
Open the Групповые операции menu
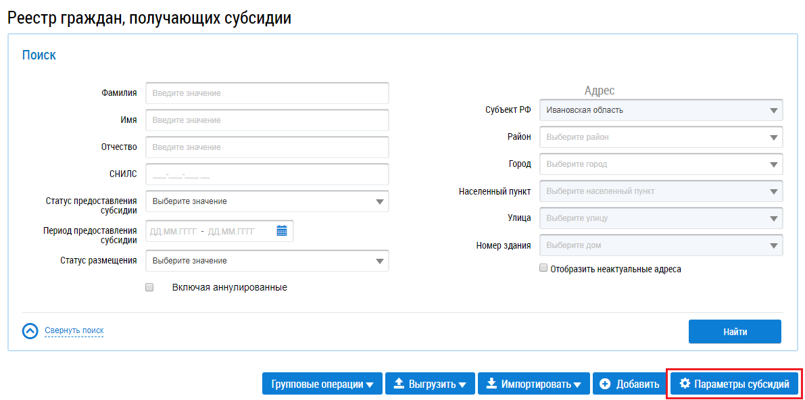(322, 384)
